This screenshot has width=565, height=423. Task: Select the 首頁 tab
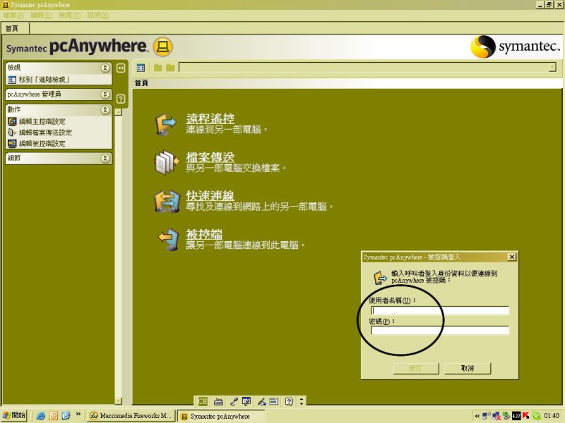coord(15,28)
